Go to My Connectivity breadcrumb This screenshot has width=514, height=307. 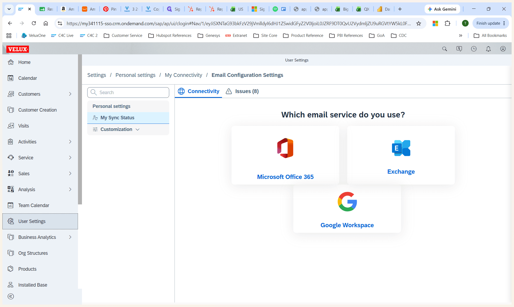[184, 75]
